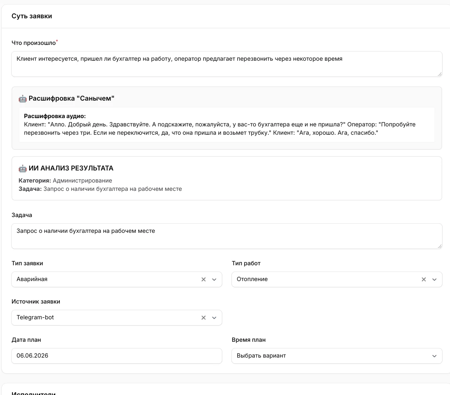The width and height of the screenshot is (450, 395).
Task: Click the ИИ АНАЛИЗ РЕЗУЛЬТАТА heading
Action: tap(71, 168)
